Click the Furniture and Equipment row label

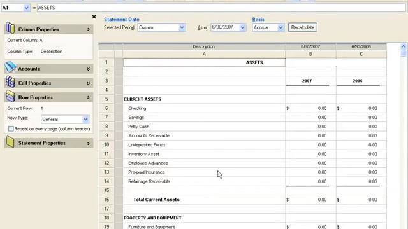click(x=152, y=226)
